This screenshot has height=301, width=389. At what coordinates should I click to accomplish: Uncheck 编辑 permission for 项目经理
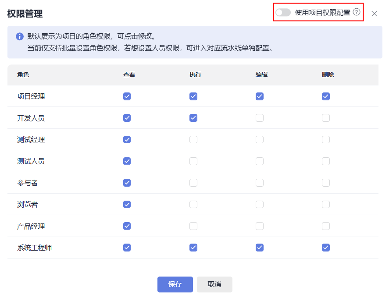click(x=260, y=96)
